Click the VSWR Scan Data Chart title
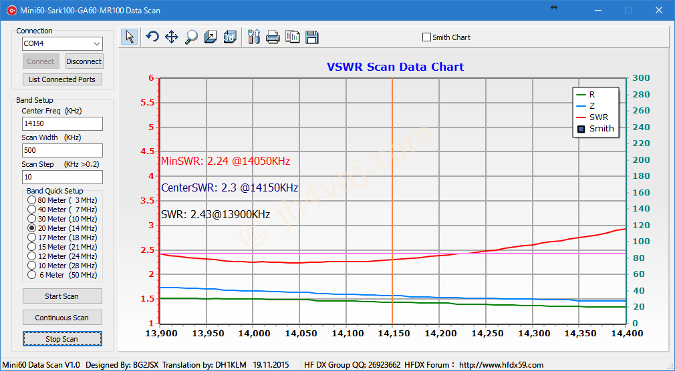The height and width of the screenshot is (371, 675). [x=395, y=67]
